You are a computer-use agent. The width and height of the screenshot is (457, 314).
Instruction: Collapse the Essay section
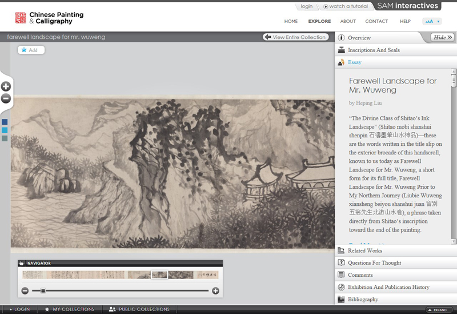point(396,62)
